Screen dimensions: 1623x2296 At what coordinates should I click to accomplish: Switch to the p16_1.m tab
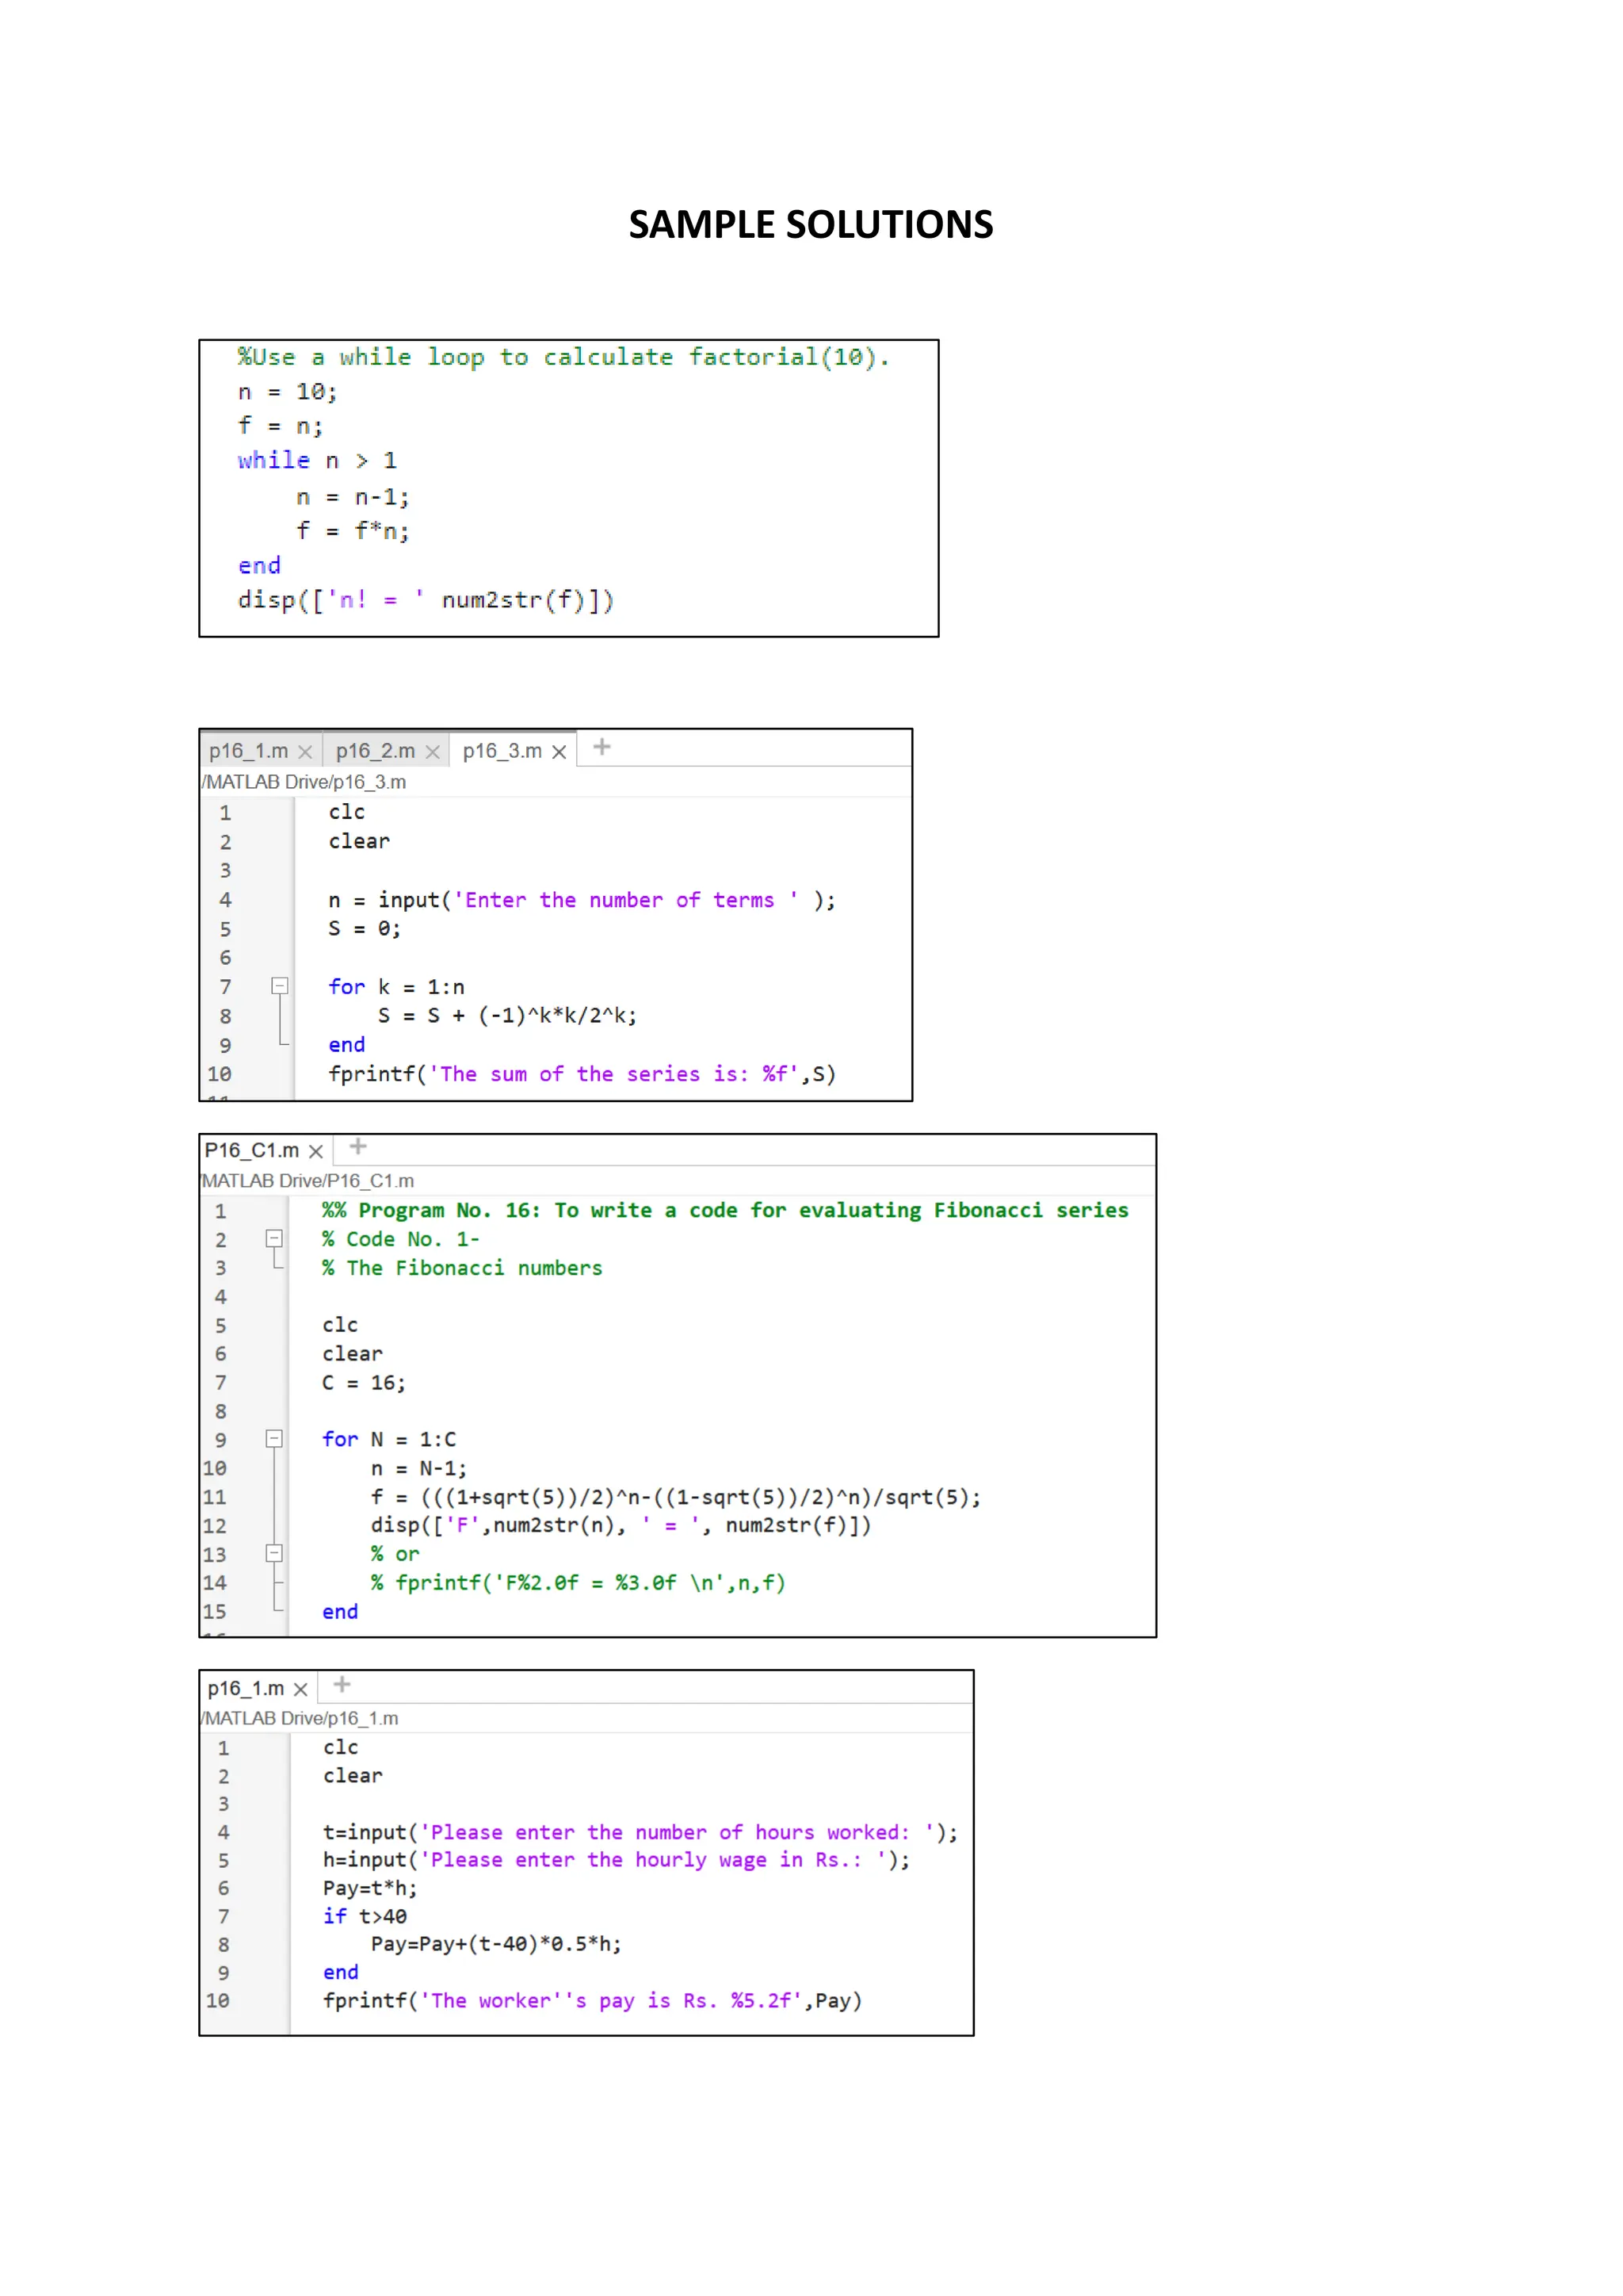pos(248,751)
